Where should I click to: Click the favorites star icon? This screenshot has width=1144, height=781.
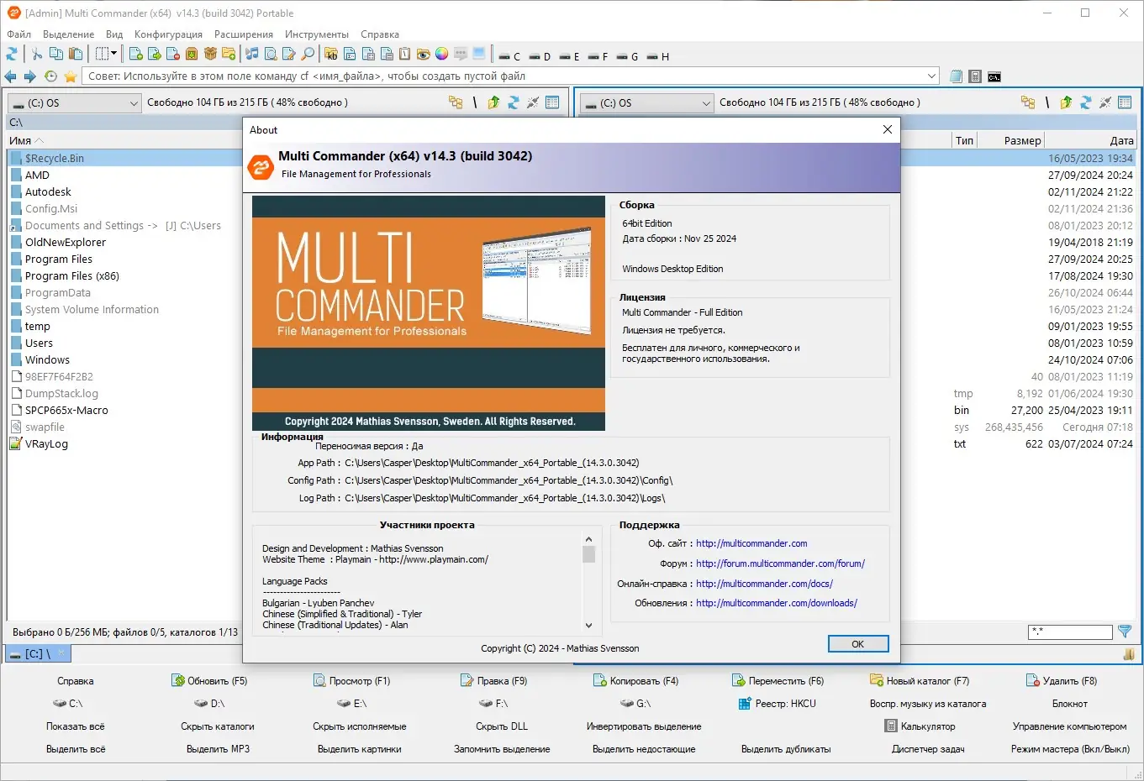(x=71, y=76)
